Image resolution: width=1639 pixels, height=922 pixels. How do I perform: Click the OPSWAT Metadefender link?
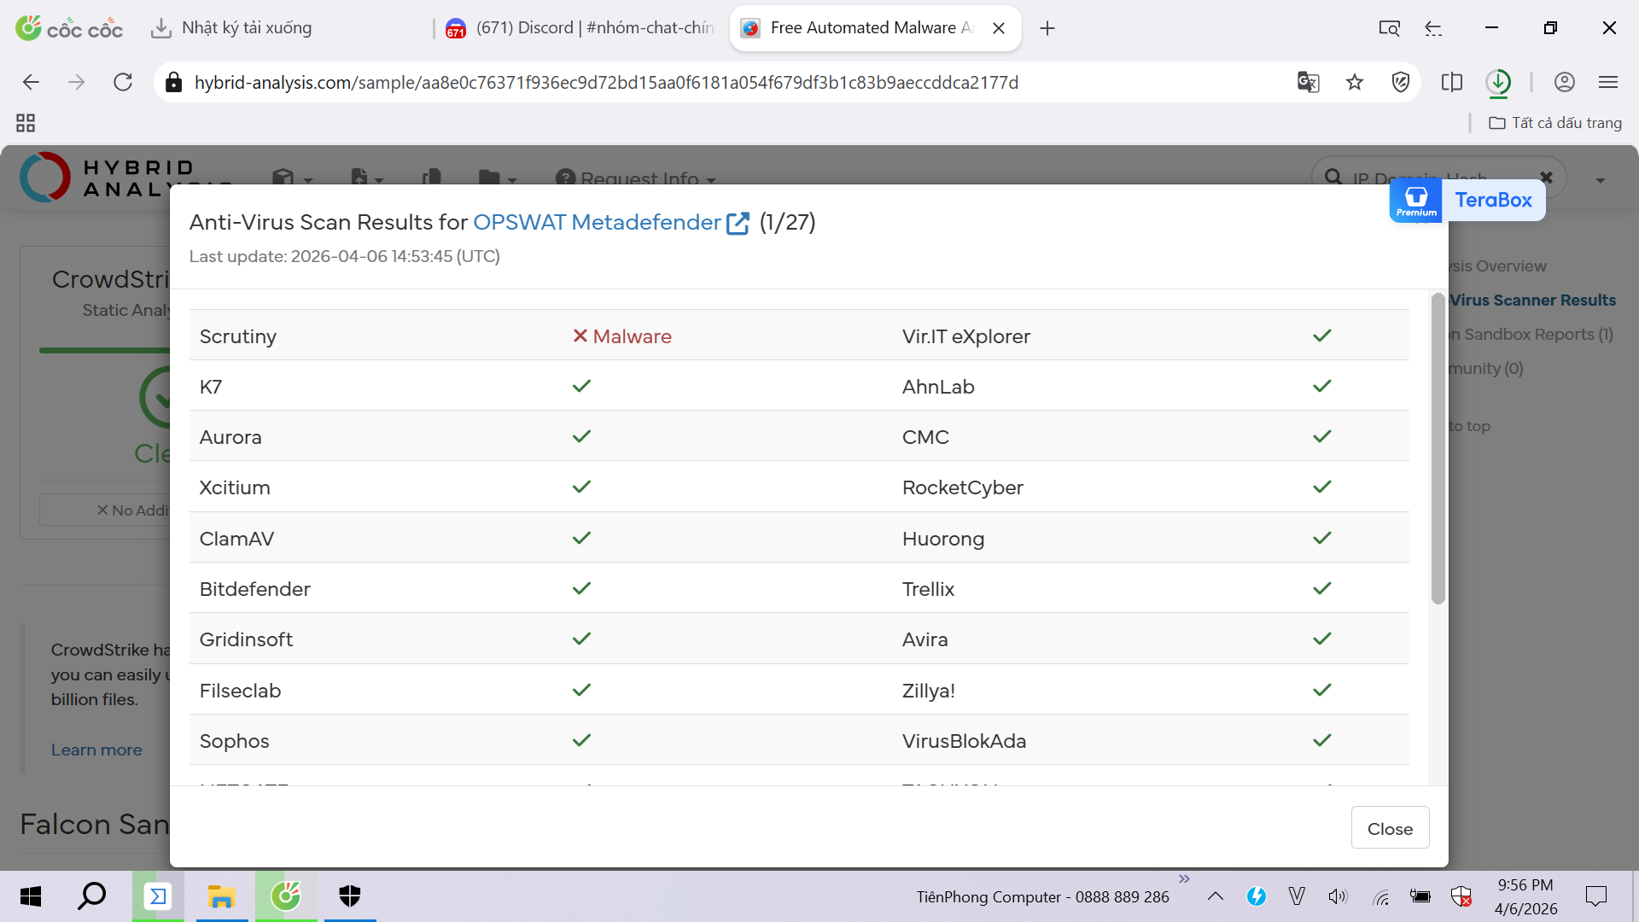(x=597, y=223)
